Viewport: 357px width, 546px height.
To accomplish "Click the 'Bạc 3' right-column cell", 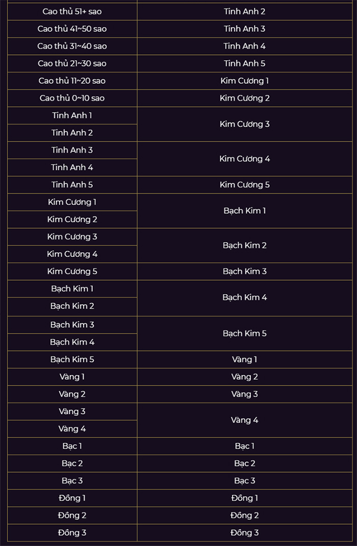I will [x=245, y=481].
